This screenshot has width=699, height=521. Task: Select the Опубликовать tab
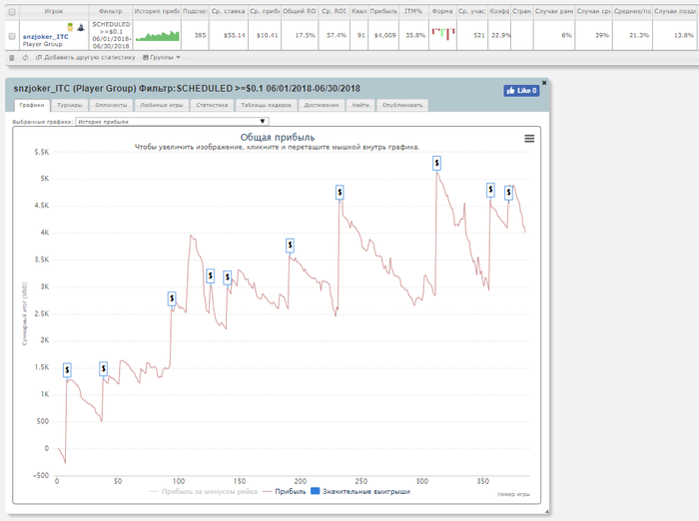click(402, 105)
